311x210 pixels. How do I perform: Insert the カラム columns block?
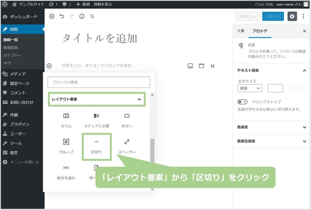click(x=66, y=120)
